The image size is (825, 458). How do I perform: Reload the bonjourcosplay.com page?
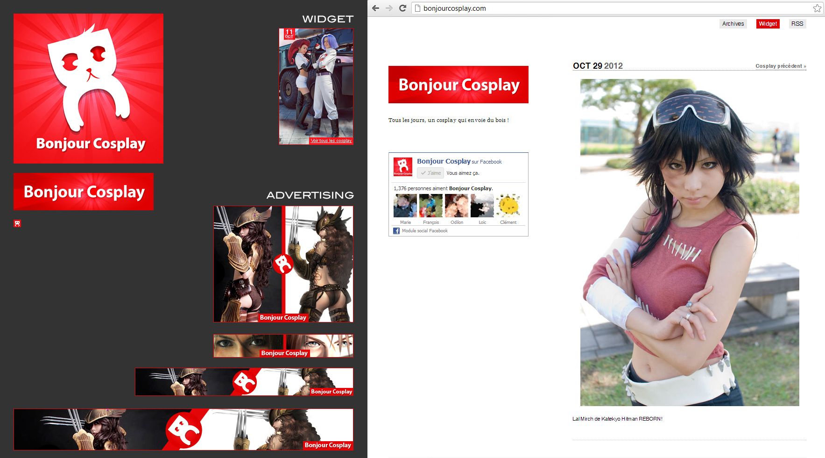click(402, 8)
